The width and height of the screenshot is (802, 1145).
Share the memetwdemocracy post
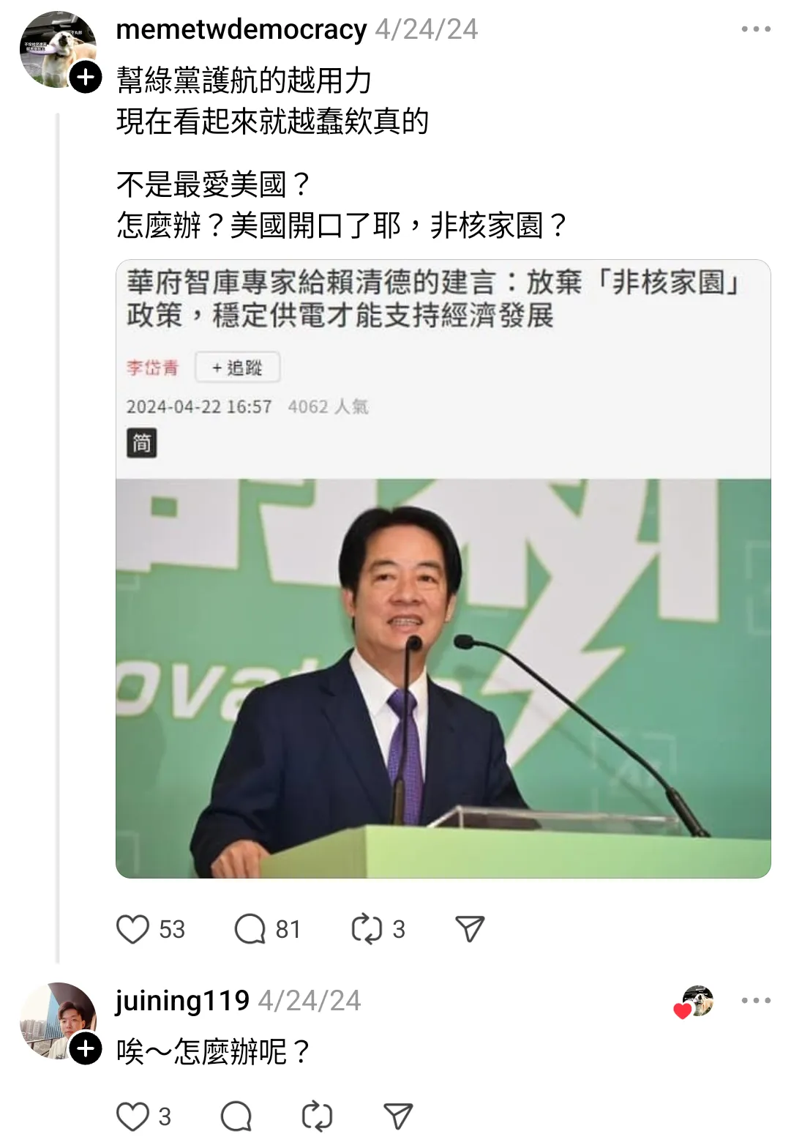tap(470, 929)
